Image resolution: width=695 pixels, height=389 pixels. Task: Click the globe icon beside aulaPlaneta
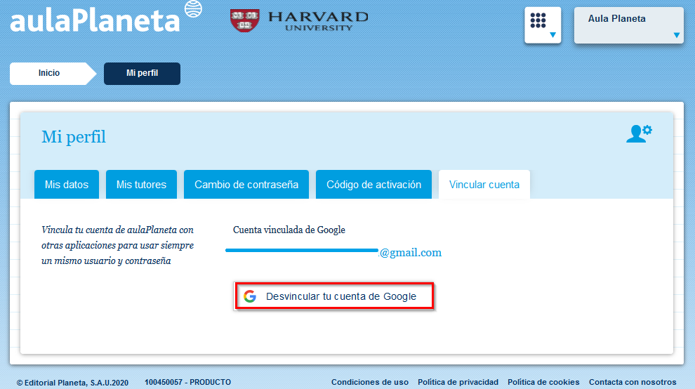click(192, 8)
